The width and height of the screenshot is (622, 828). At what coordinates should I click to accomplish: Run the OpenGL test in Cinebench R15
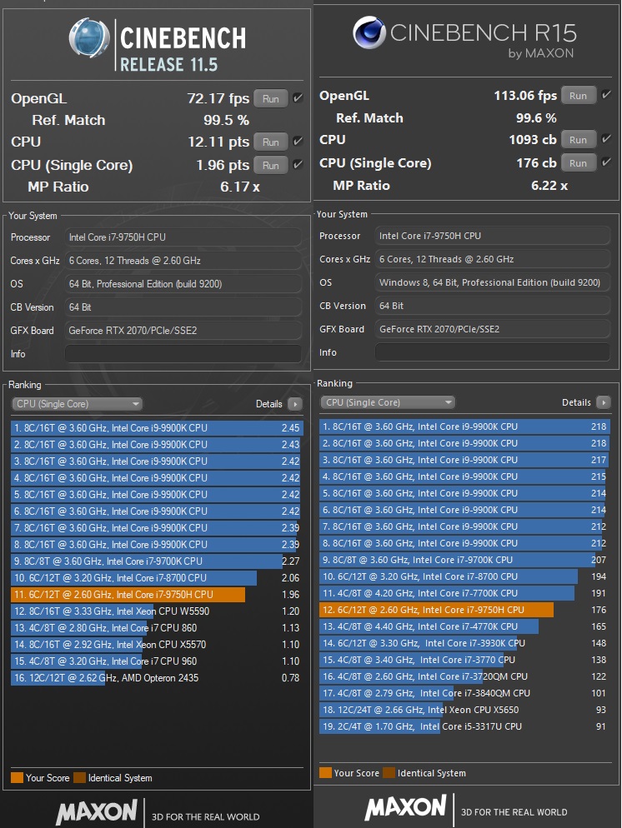[578, 95]
